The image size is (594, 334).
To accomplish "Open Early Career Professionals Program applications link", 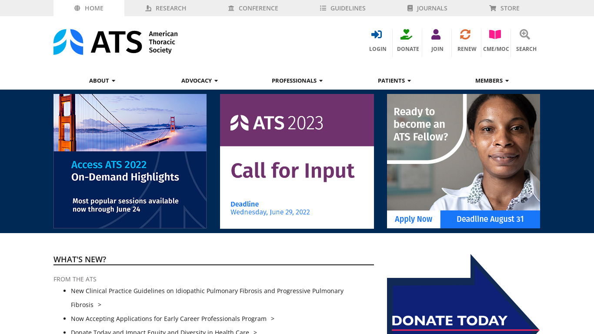I will [x=173, y=319].
